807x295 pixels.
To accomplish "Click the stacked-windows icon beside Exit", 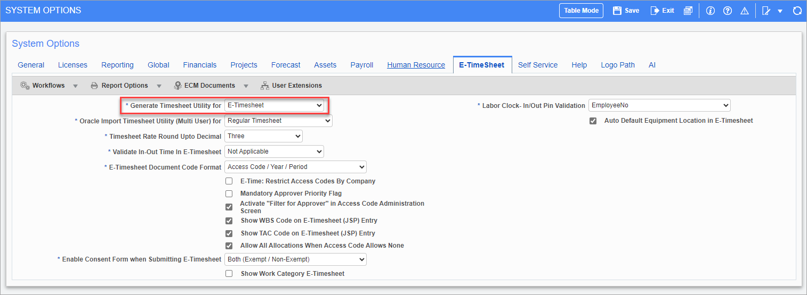I will 688,11.
